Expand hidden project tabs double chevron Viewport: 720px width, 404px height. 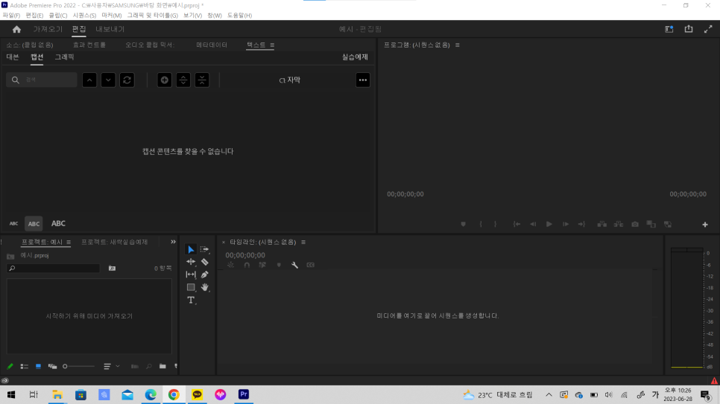point(173,242)
